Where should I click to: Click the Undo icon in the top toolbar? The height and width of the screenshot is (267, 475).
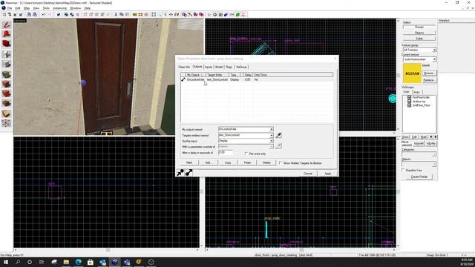(x=44, y=15)
